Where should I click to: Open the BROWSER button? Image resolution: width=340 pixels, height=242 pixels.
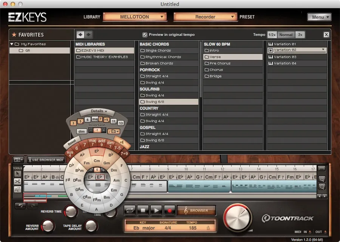click(196, 210)
